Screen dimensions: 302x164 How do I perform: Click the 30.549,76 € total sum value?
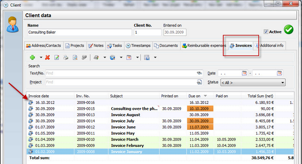coord(262,158)
